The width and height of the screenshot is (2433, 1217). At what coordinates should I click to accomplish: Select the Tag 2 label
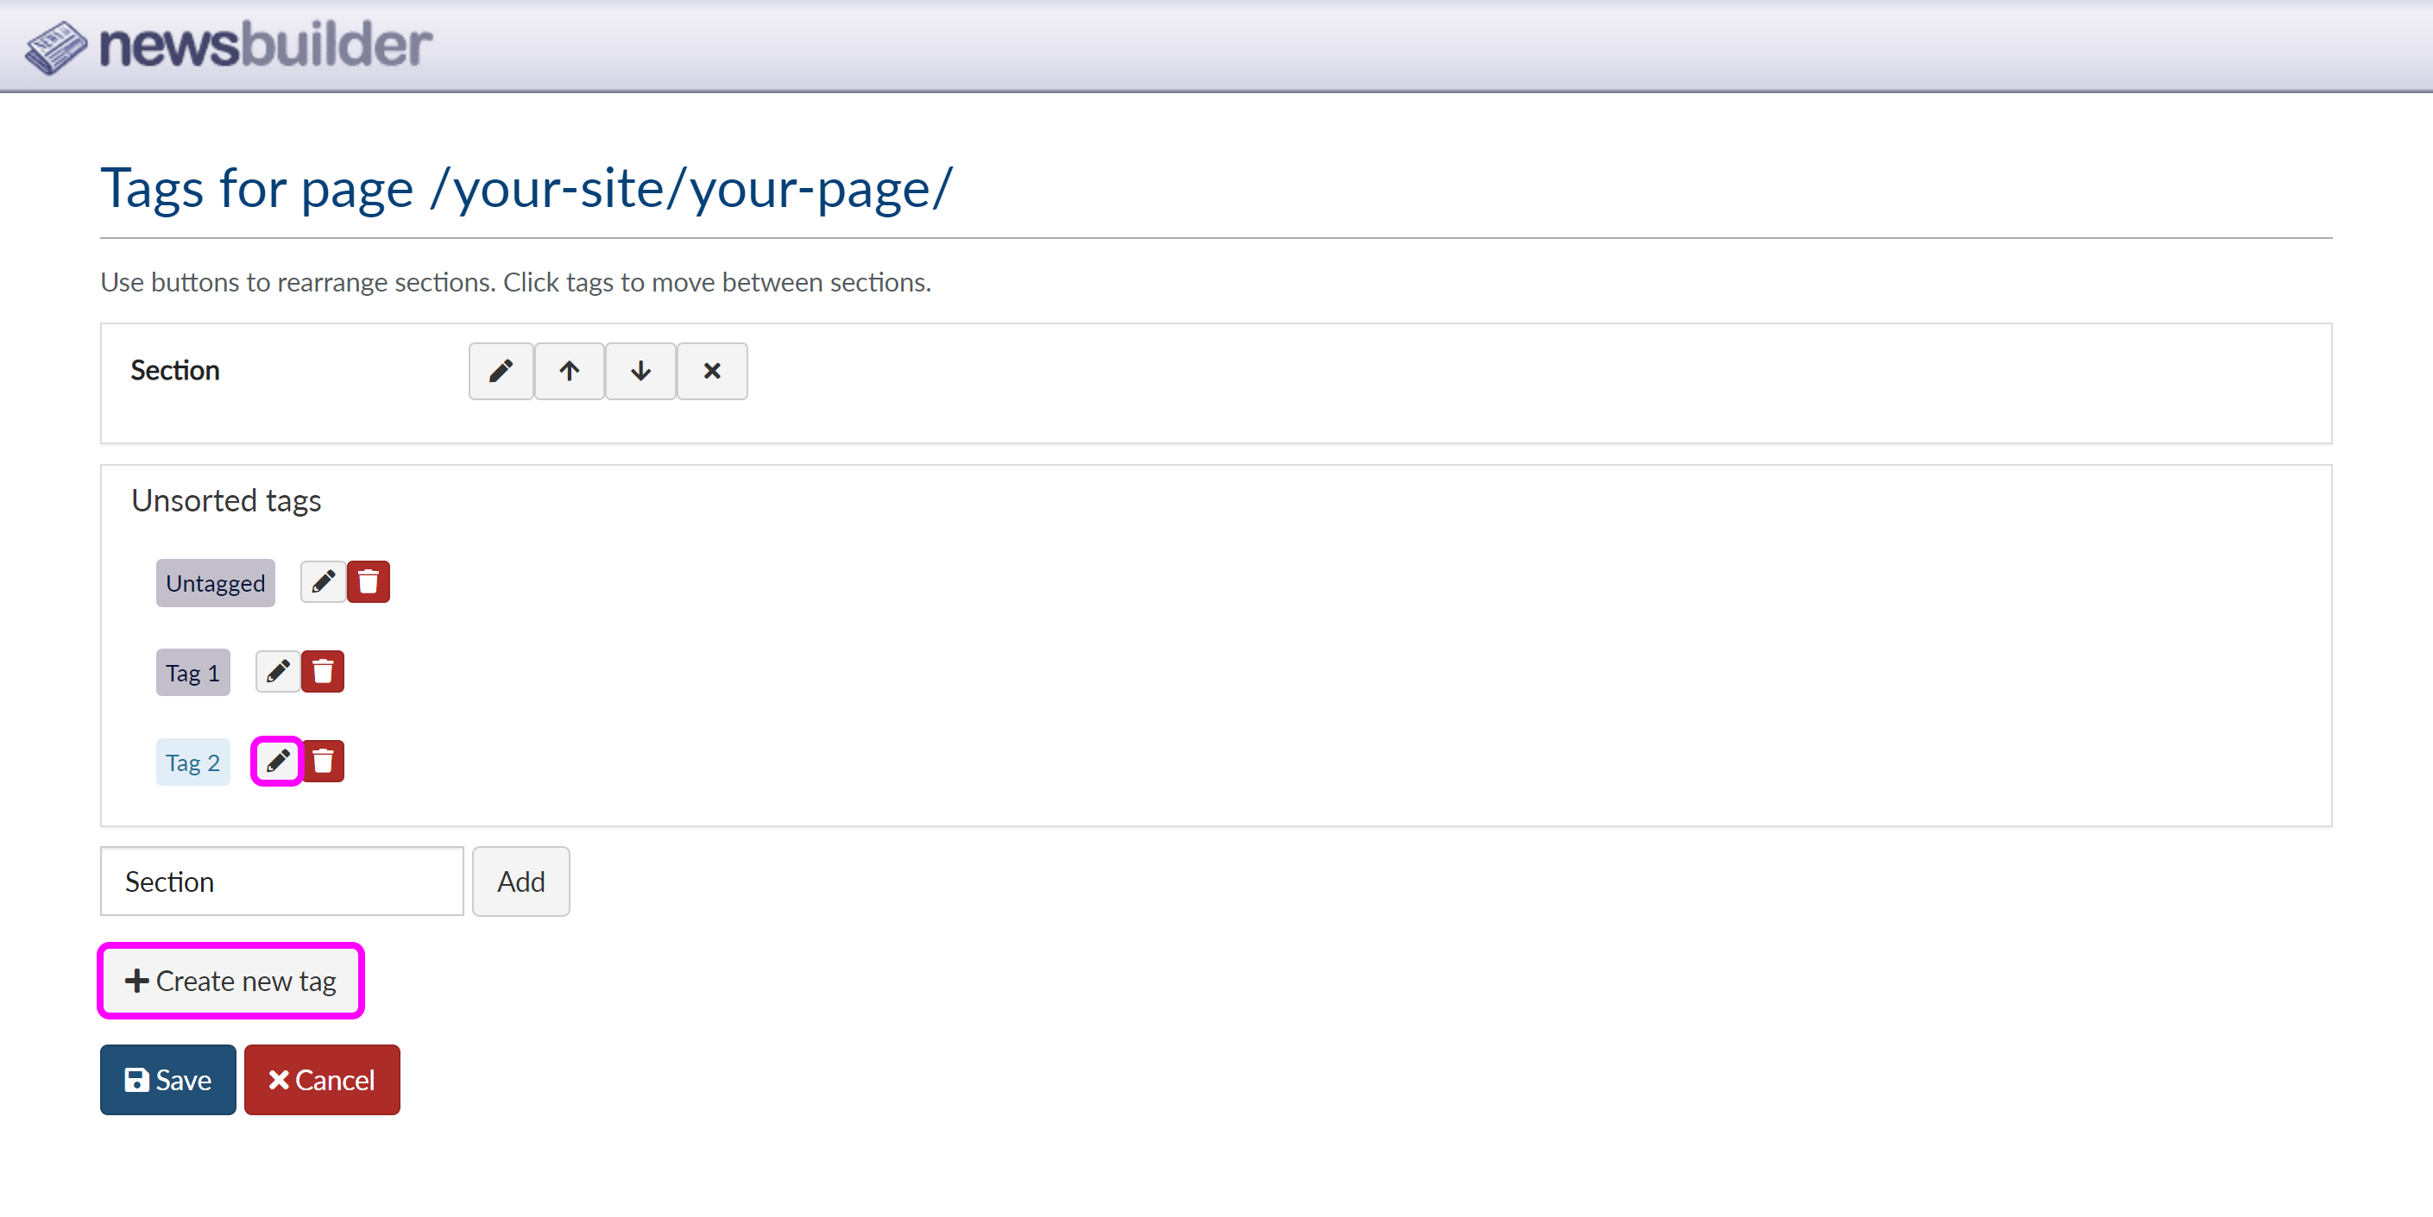point(192,762)
